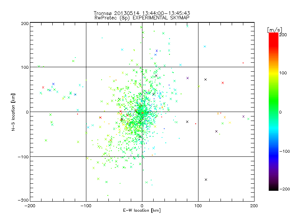Click the 'E-W location [km]' axis label
Screen dimensions: 299x224
pos(142,211)
